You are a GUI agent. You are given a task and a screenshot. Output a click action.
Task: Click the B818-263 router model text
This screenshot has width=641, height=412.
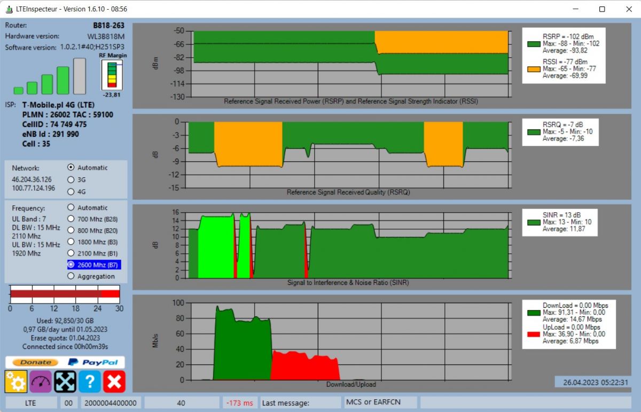109,25
